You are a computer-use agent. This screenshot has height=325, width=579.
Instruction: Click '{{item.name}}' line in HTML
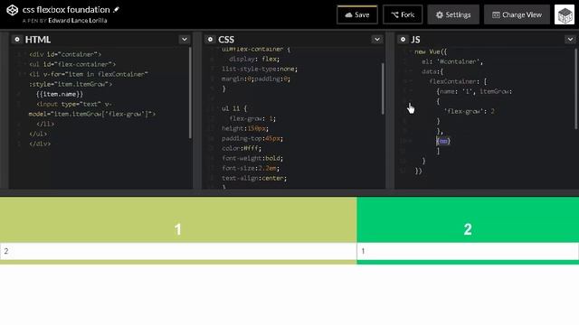(x=60, y=94)
